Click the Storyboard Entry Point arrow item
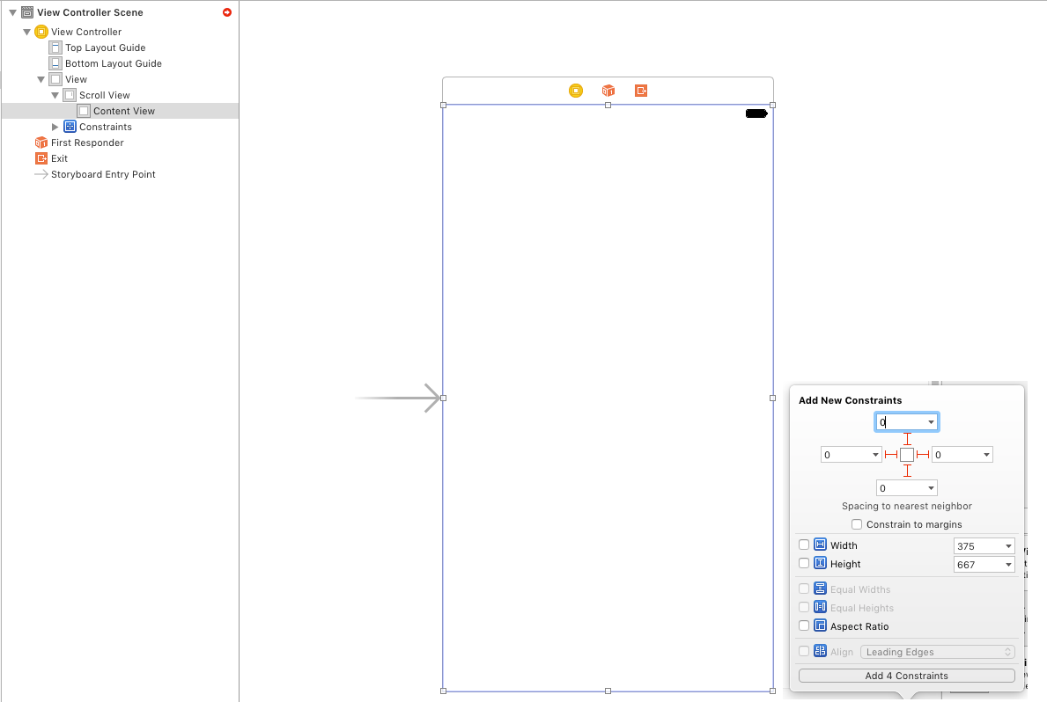Screen dimensions: 1047x702 tap(41, 173)
